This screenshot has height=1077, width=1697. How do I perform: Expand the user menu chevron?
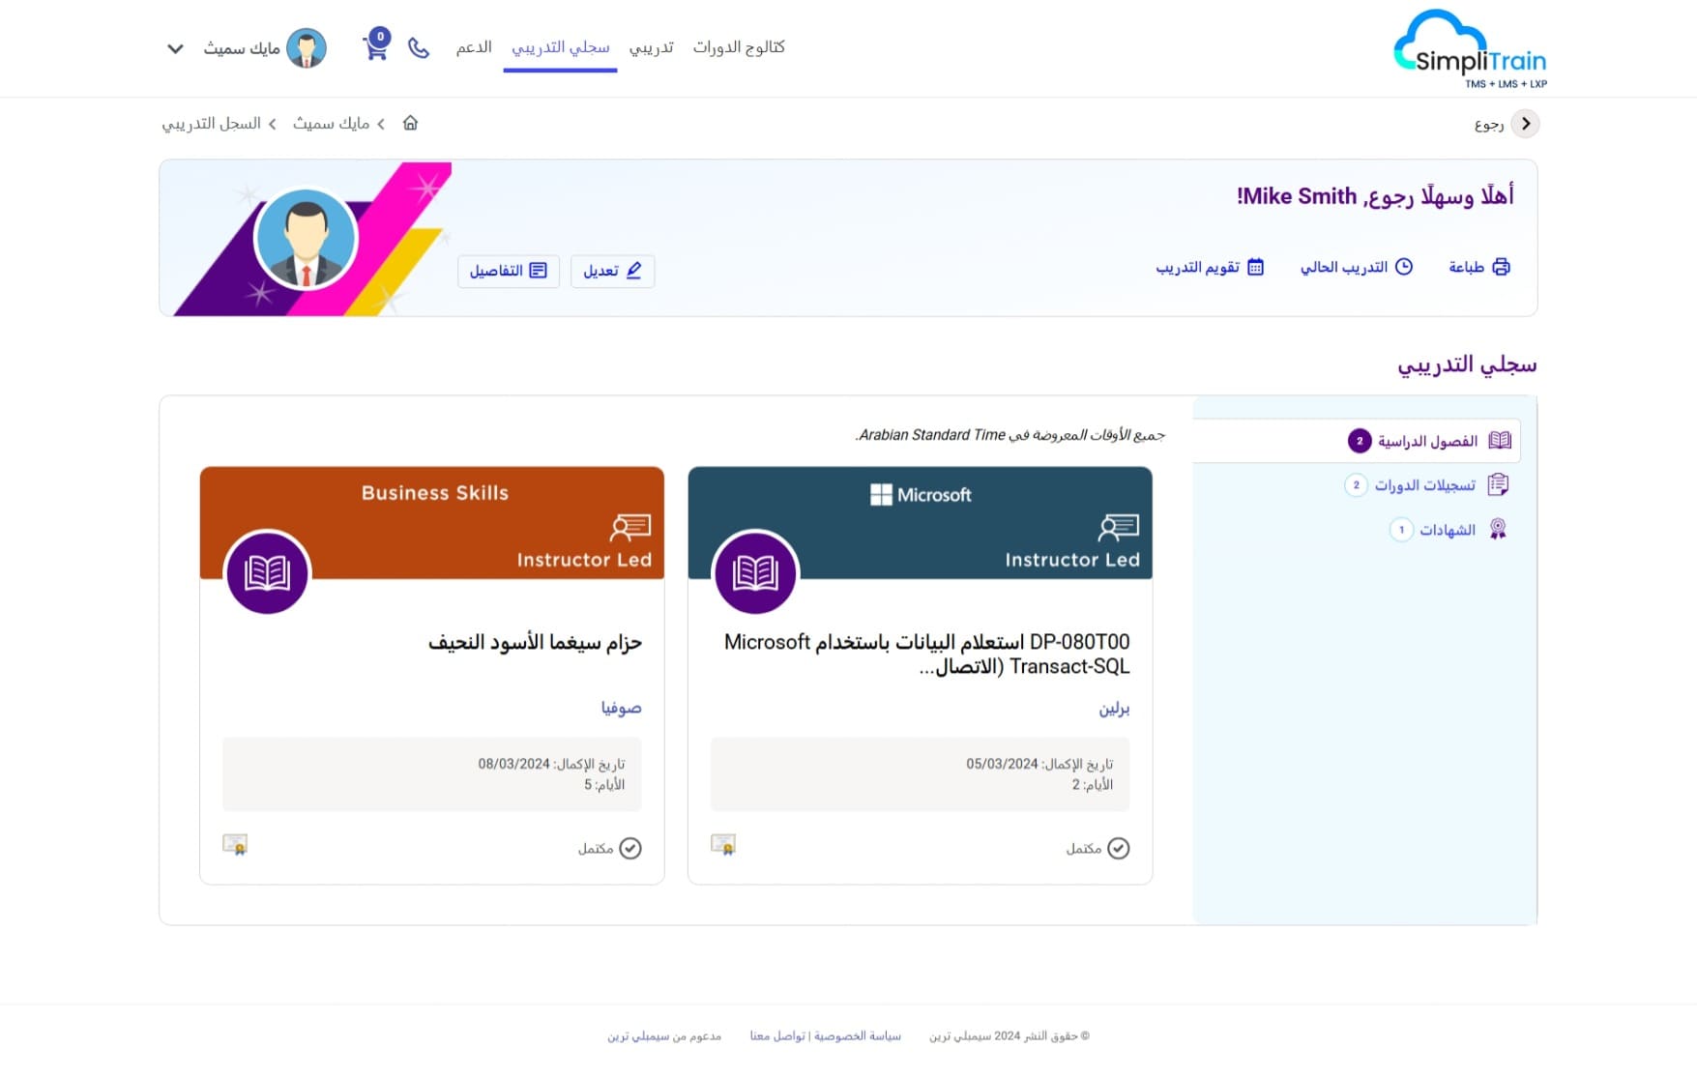pyautogui.click(x=175, y=48)
